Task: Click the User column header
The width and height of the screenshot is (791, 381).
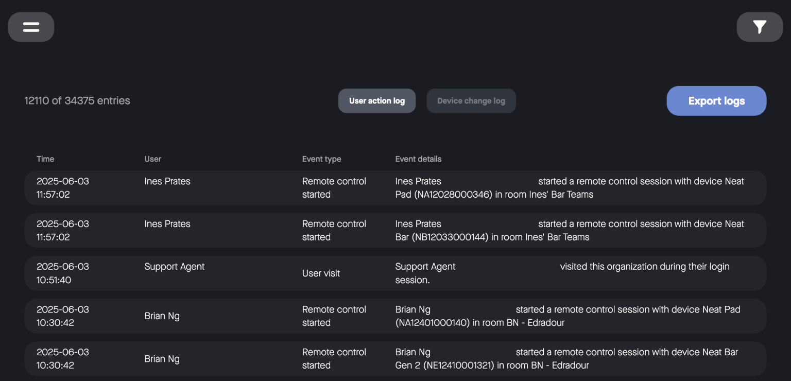Action: coord(152,159)
